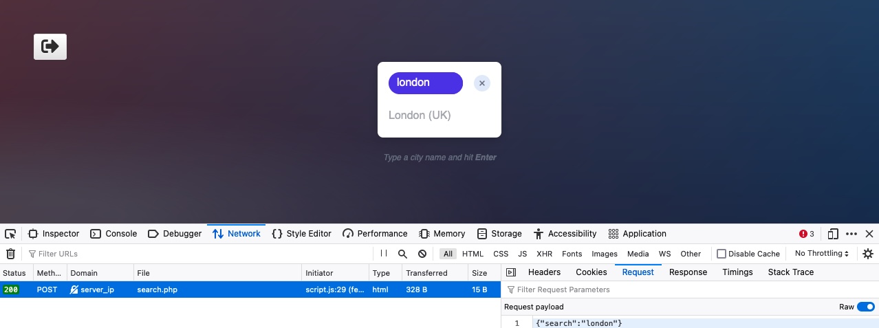Open request blocking icon

[x=422, y=254]
